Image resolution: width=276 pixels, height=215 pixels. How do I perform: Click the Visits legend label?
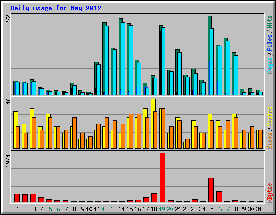[x=270, y=117]
